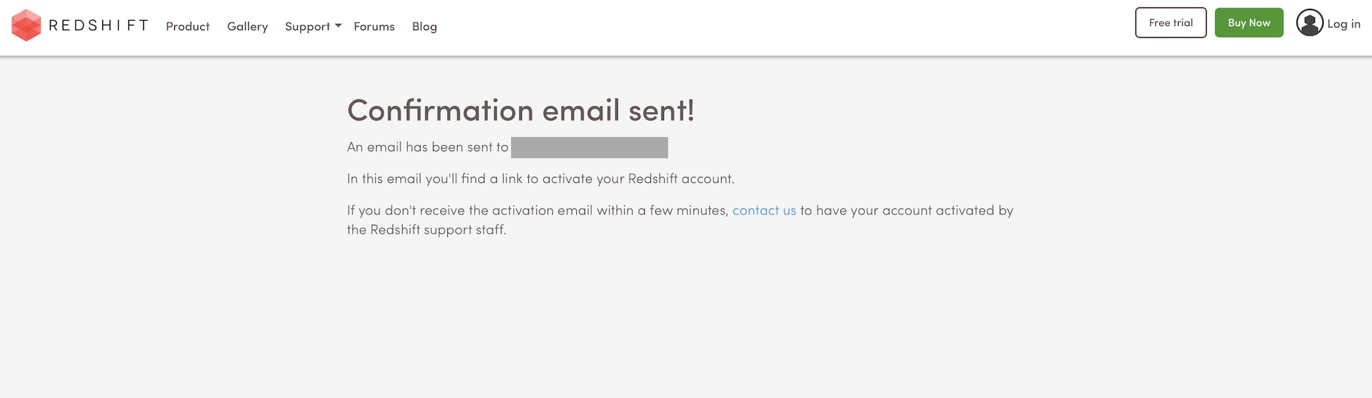Click the "the Redshift support staff" text line
This screenshot has height=398, width=1372.
pyautogui.click(x=426, y=229)
